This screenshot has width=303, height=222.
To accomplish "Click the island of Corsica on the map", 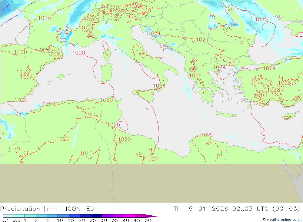I will 107,55.
